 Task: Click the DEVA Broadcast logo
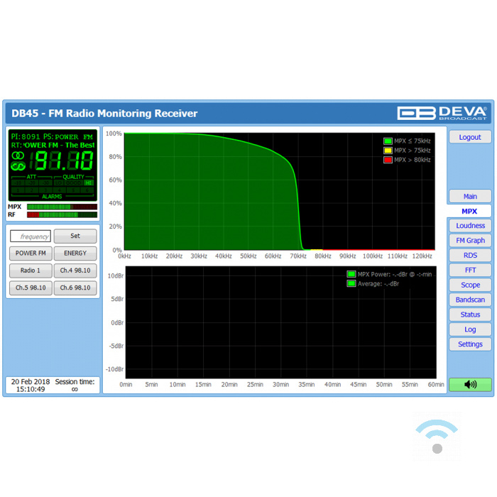coord(442,113)
